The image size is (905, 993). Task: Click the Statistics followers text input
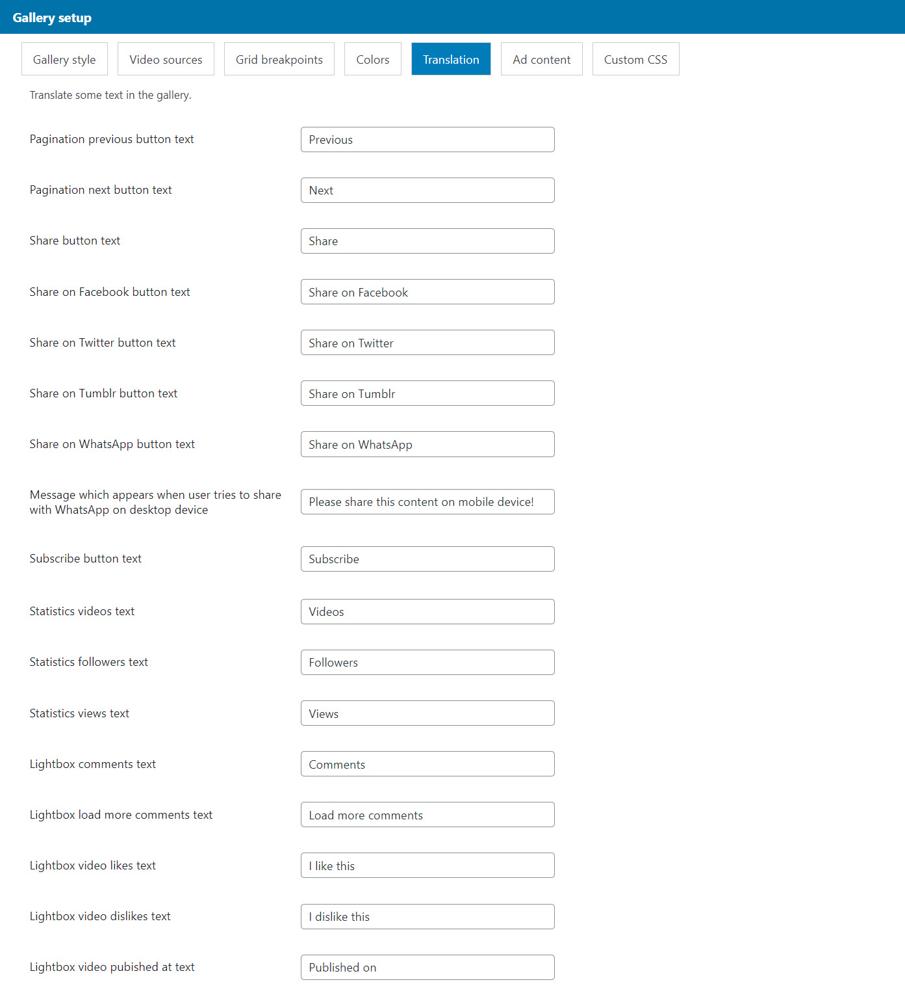427,663
